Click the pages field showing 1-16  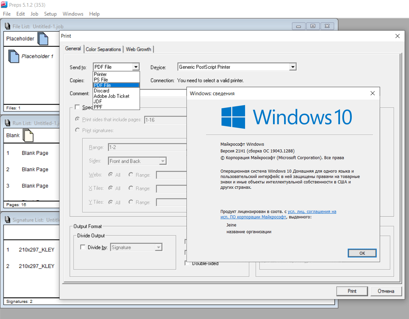(x=165, y=119)
